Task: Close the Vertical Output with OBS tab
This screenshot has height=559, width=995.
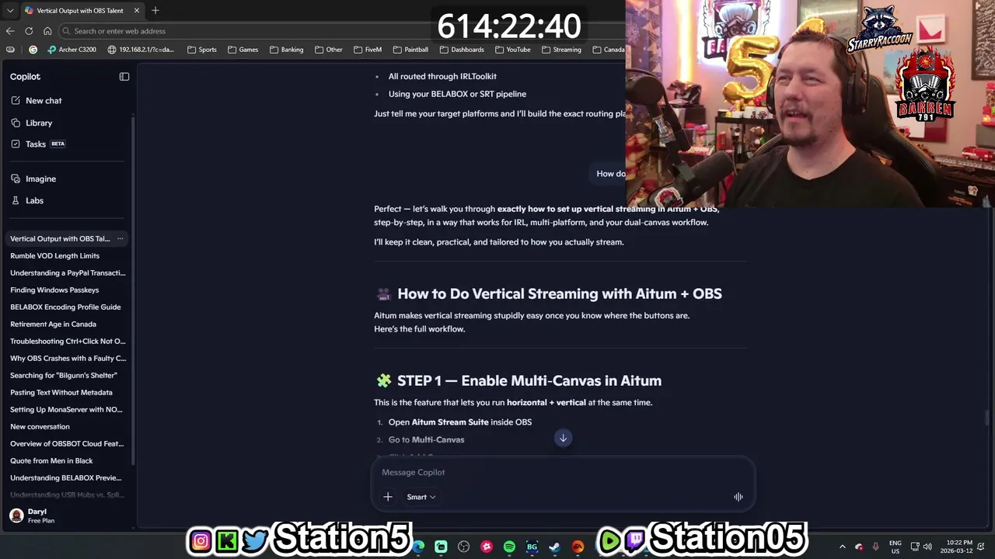Action: point(137,10)
